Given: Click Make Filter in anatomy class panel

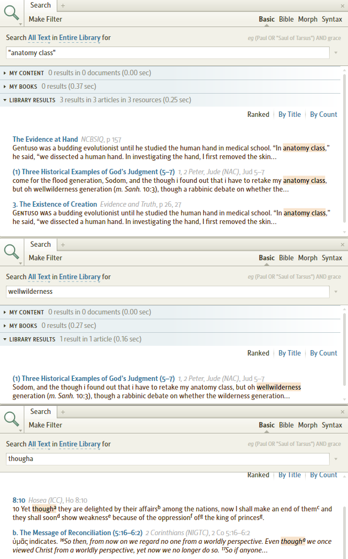Looking at the screenshot, I should 45,19.
